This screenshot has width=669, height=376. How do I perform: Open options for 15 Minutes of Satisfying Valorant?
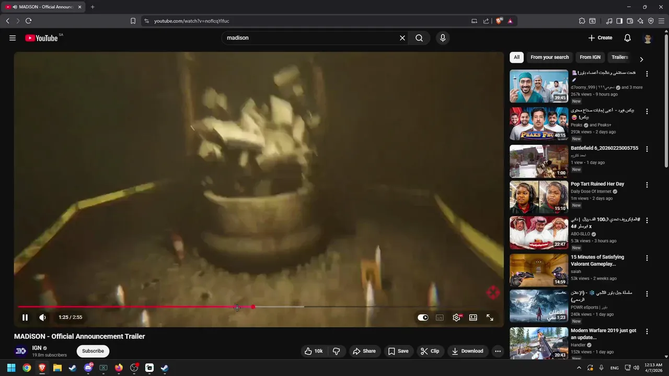pos(647,258)
